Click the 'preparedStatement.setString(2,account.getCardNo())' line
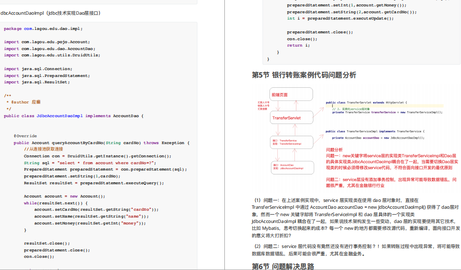Viewport: 461px width, 270px height. [352, 12]
